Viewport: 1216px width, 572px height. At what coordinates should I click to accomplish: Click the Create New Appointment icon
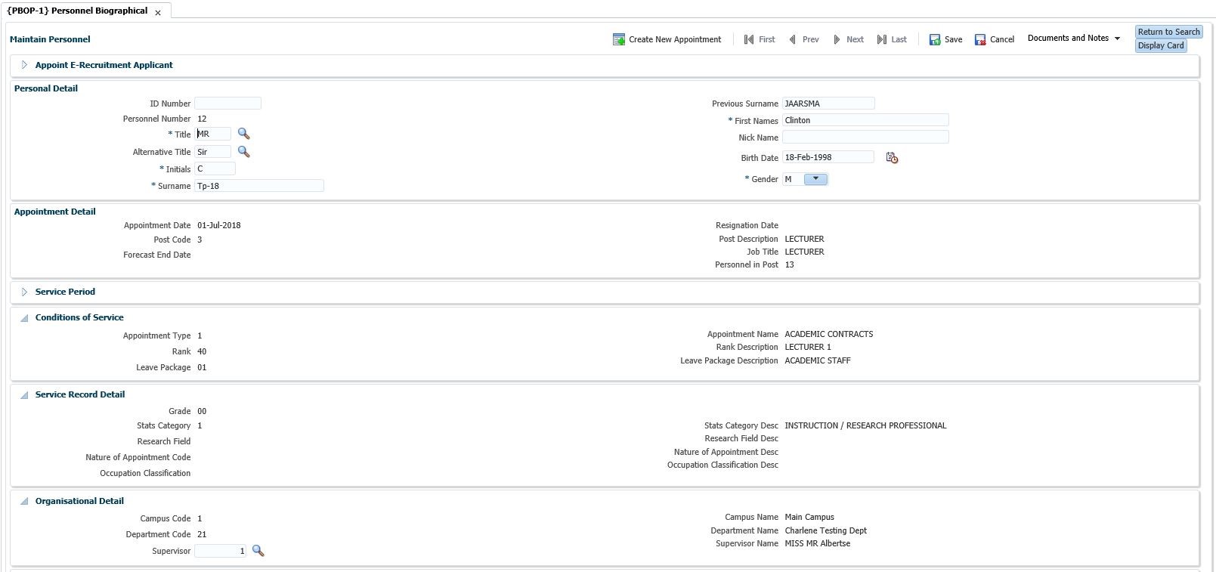coord(619,39)
